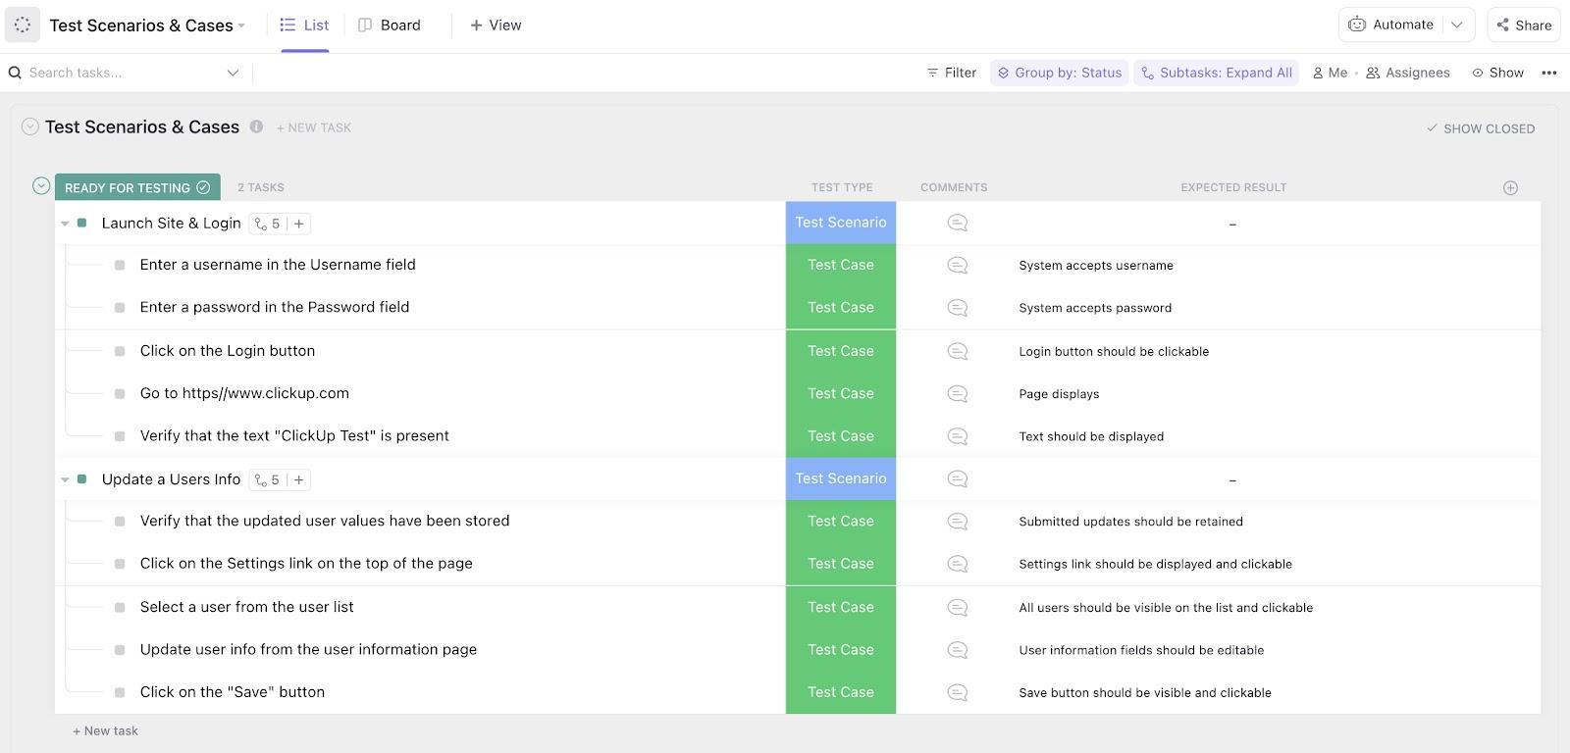
Task: Click the Share button
Action: click(1524, 25)
